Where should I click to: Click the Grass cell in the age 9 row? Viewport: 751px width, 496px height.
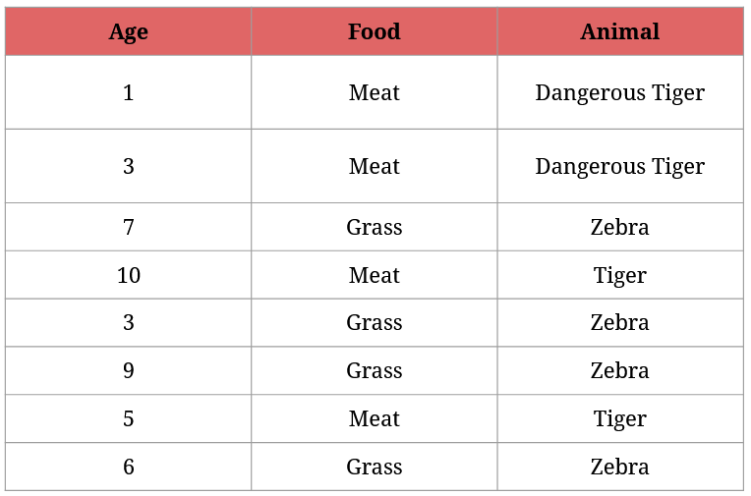374,370
